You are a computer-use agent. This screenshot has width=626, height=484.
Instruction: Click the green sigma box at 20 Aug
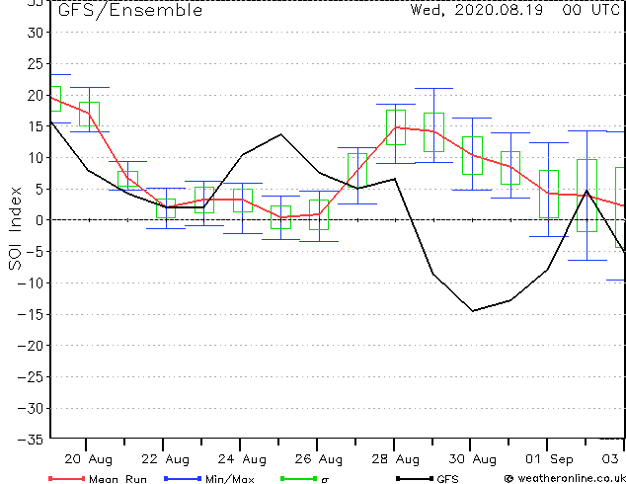click(x=89, y=114)
